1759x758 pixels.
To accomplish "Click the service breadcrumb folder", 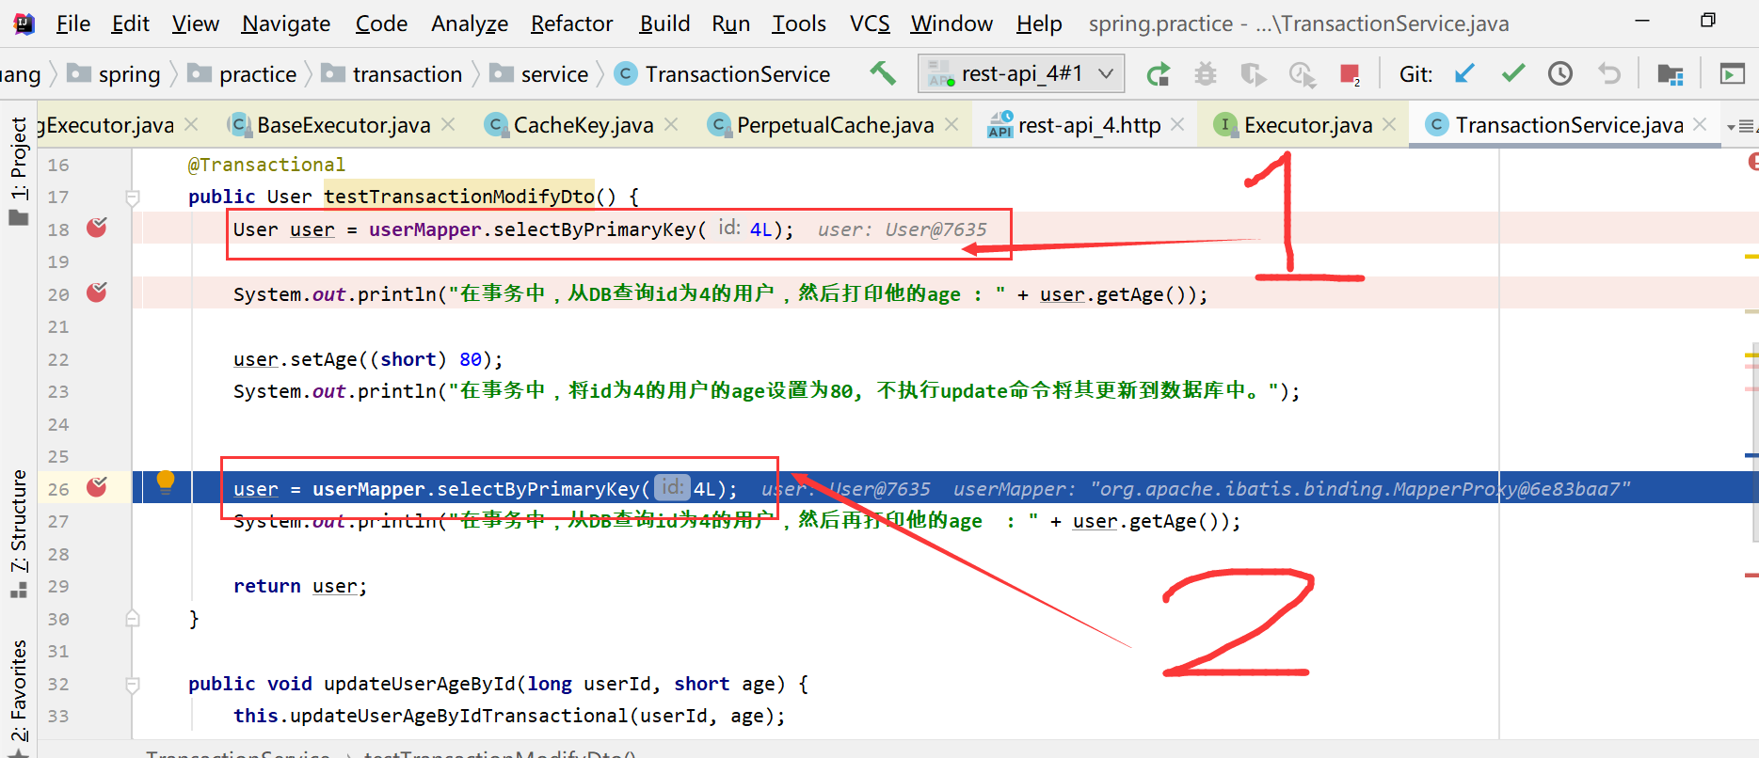I will click(539, 74).
